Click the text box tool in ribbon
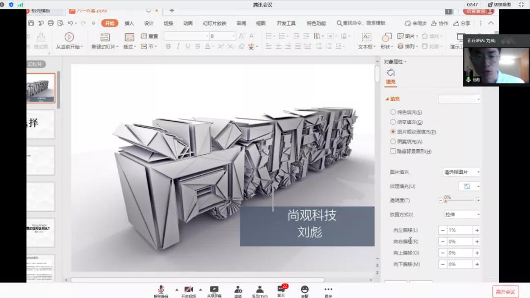 point(366,37)
